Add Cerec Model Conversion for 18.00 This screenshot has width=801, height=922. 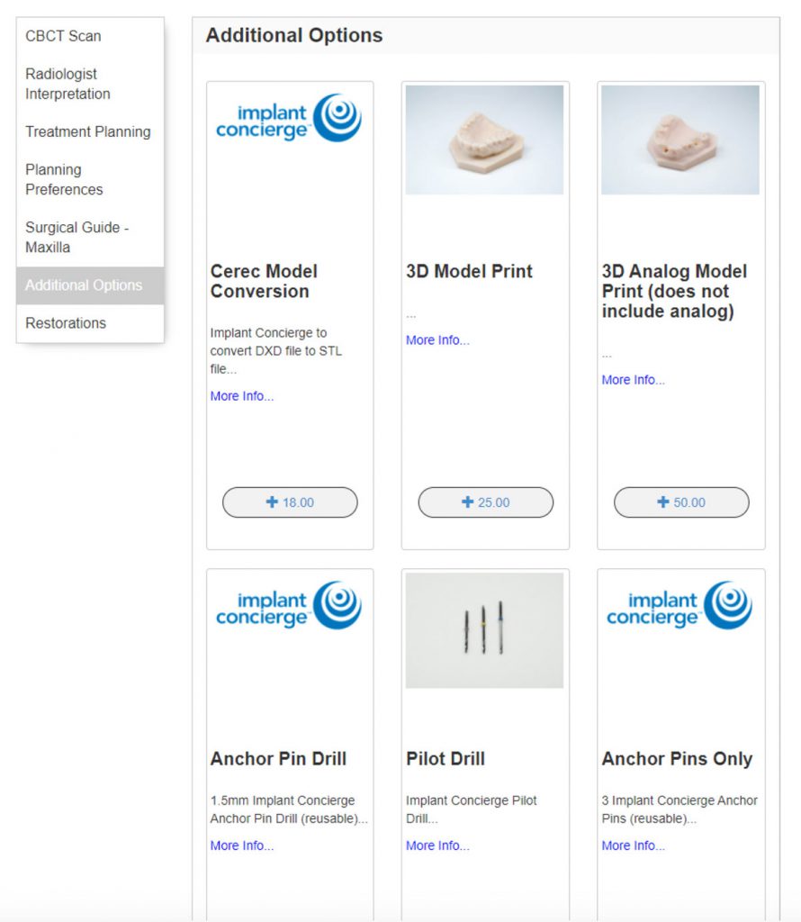point(290,502)
